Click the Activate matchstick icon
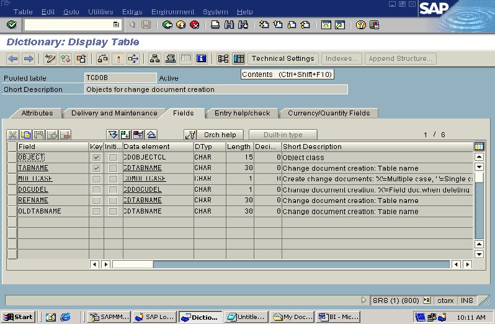Viewport: 495px width, 324px height. pyautogui.click(x=118, y=58)
